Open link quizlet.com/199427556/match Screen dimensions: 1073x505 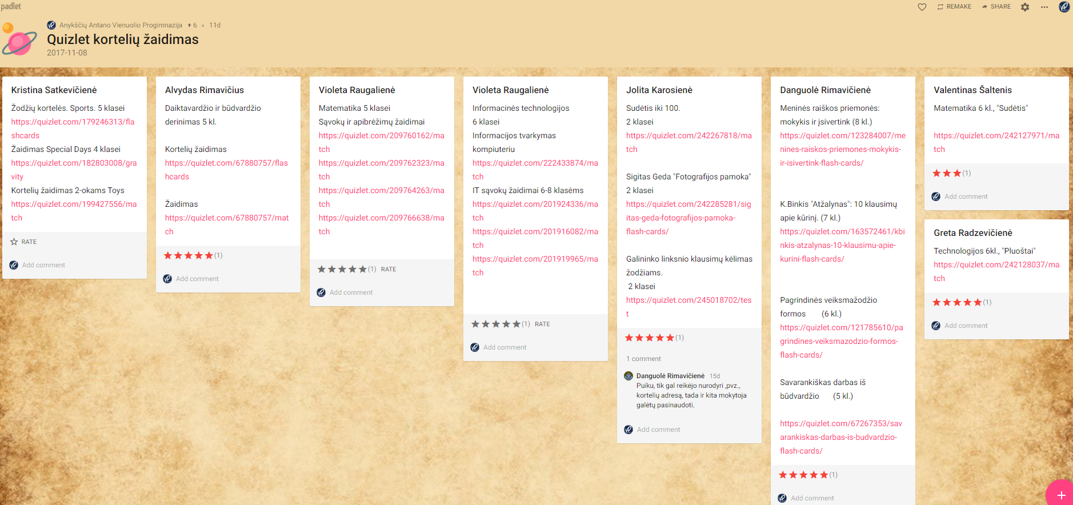pos(74,211)
